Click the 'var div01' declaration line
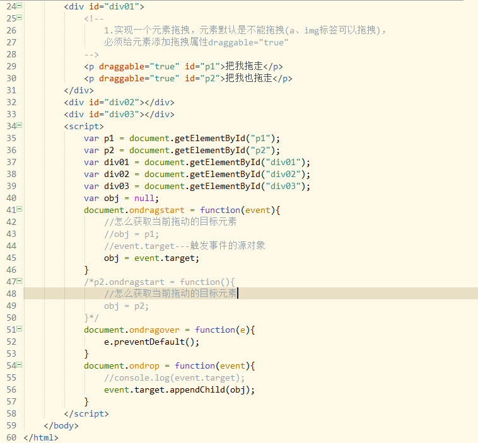The width and height of the screenshot is (478, 443). pos(197,163)
